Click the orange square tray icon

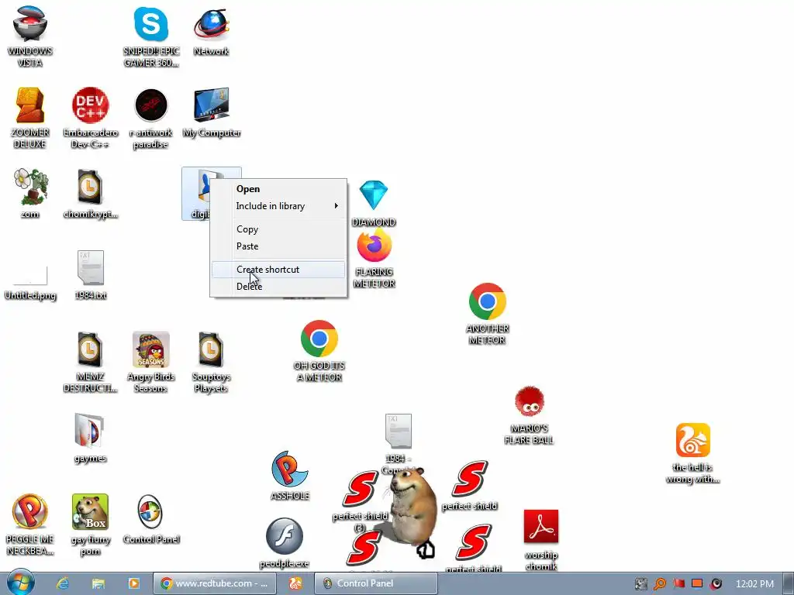click(x=697, y=583)
